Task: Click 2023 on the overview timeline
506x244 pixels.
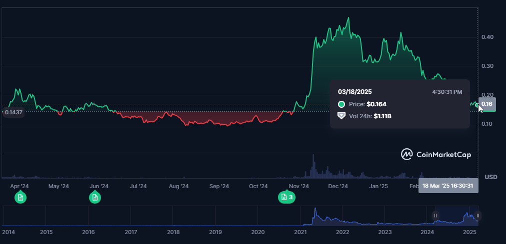Action: (384, 232)
